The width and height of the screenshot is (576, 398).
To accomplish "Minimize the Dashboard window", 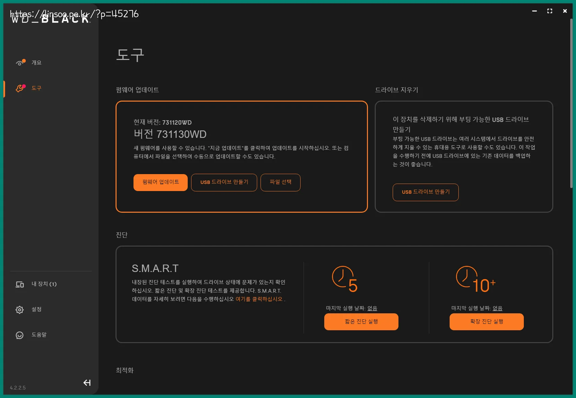I will [534, 11].
